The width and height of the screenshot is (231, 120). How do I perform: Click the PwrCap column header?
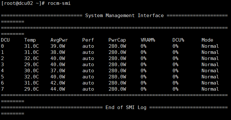[117, 40]
